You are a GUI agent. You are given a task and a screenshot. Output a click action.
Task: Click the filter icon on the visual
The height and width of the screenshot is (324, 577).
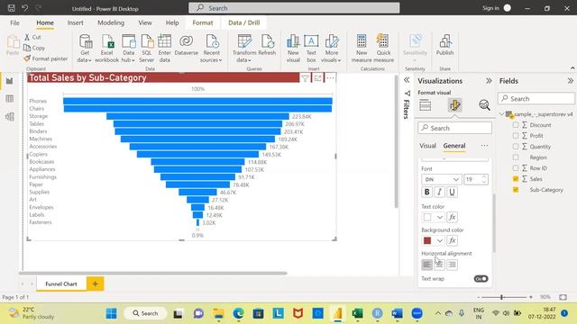click(305, 78)
